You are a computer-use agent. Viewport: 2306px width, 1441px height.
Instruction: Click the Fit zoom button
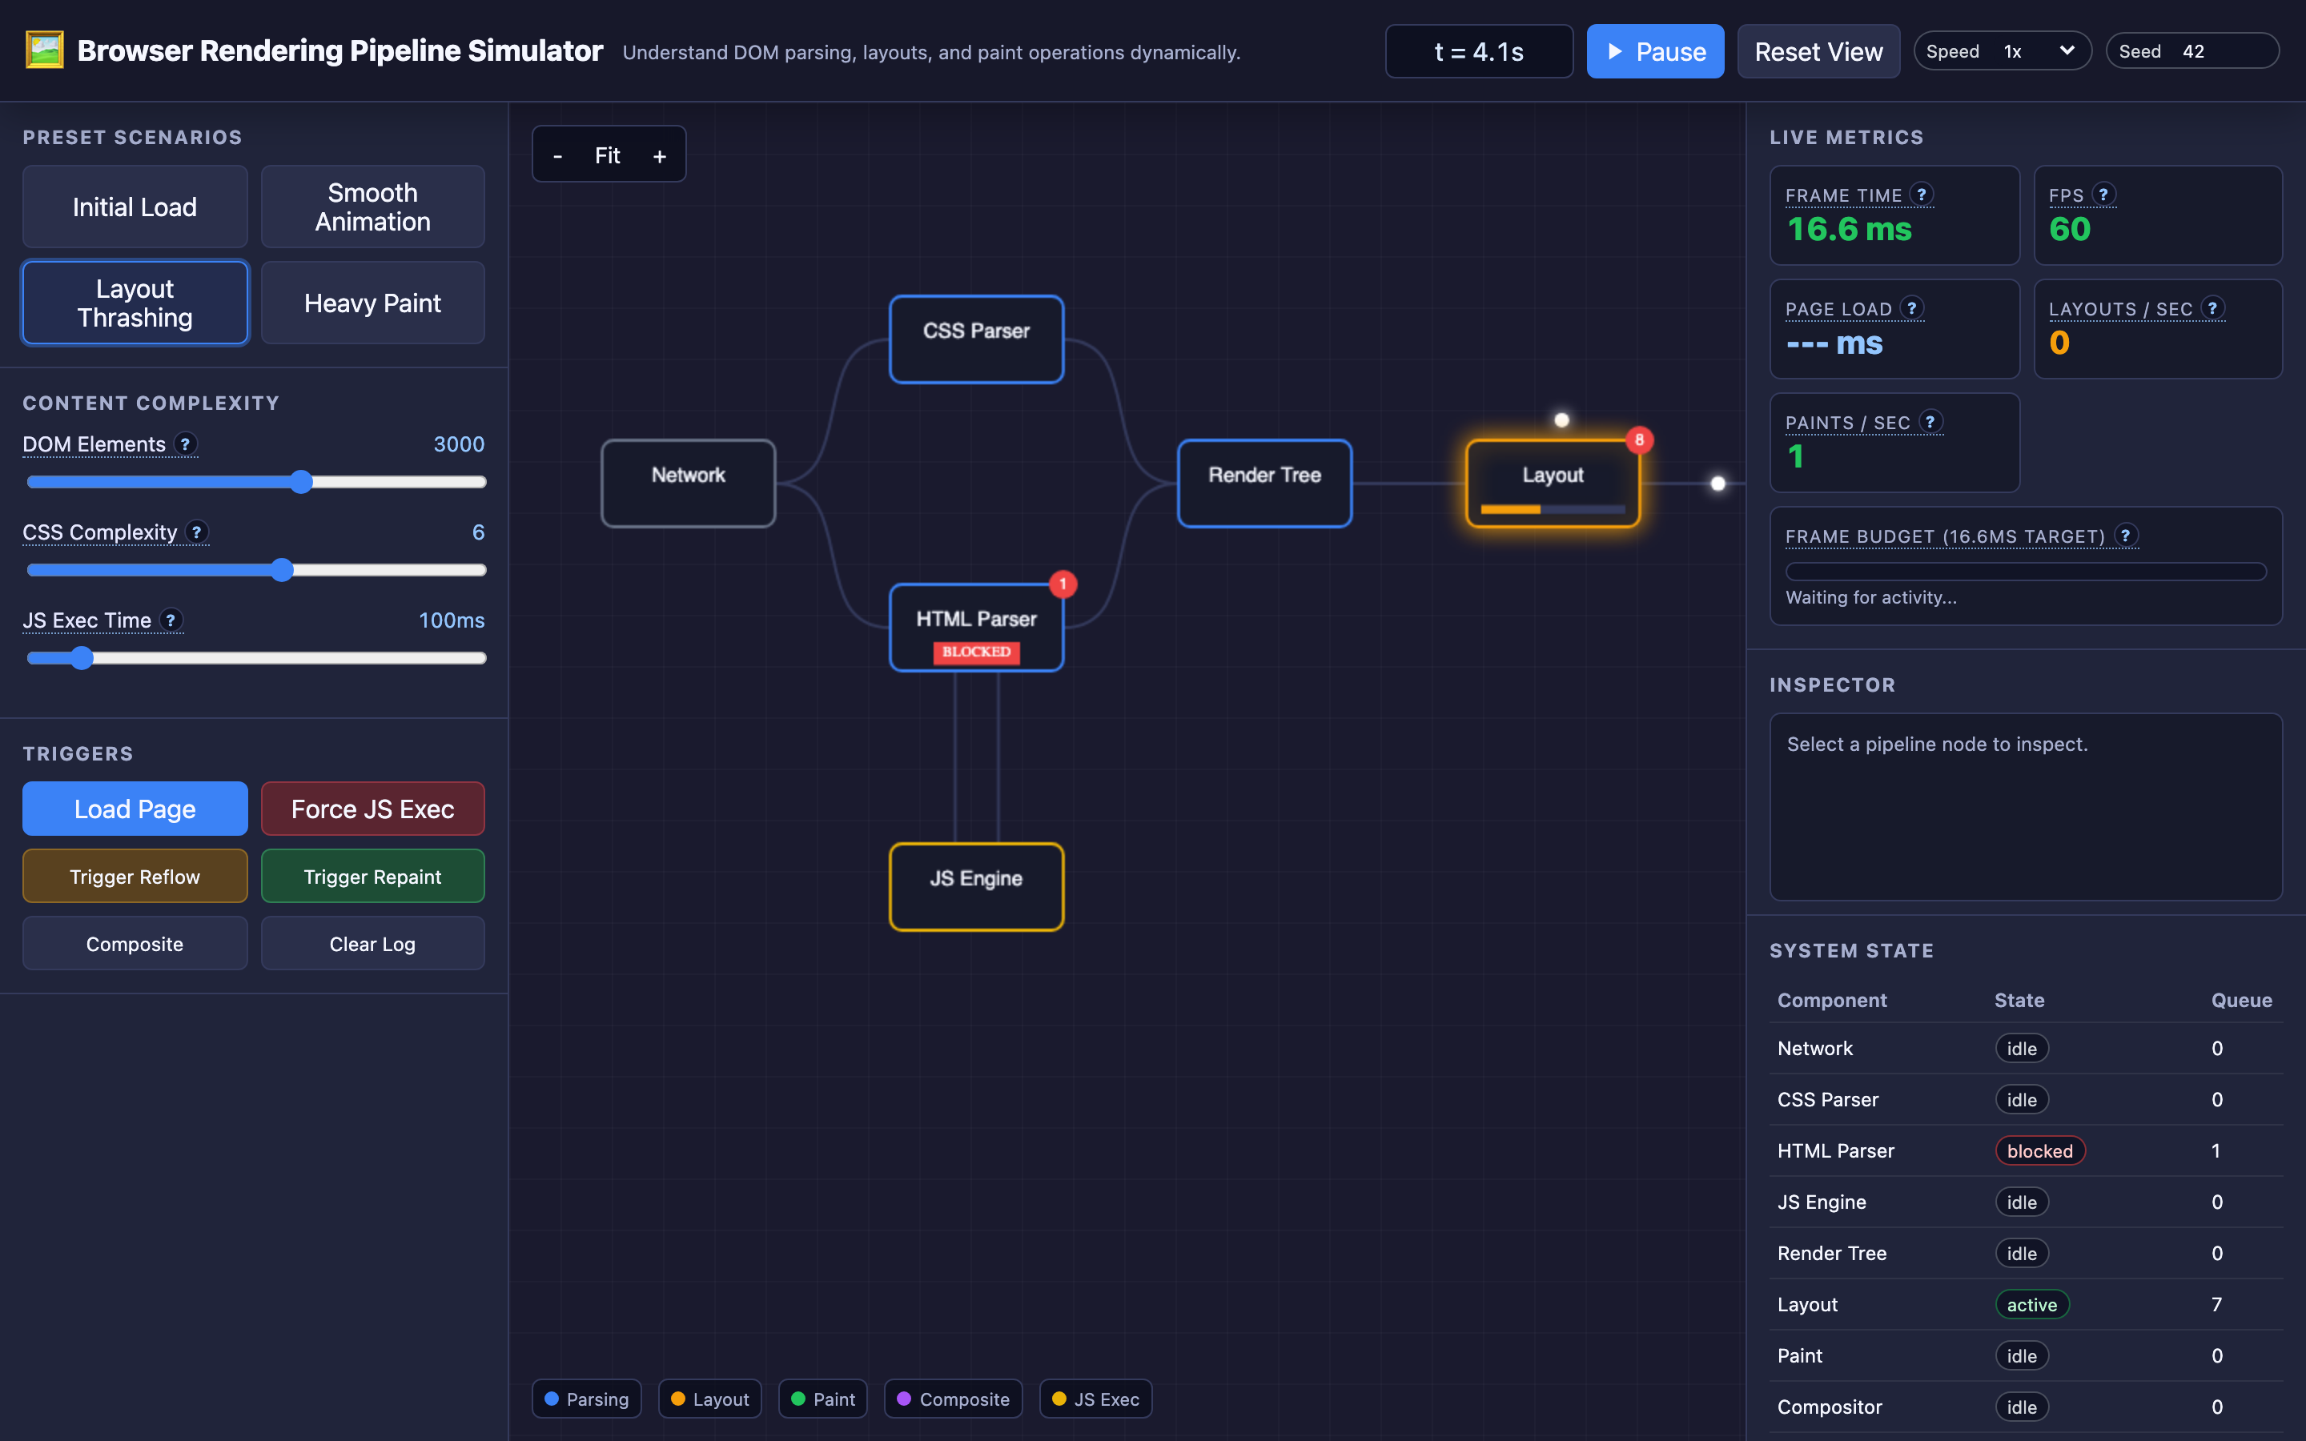pyautogui.click(x=607, y=155)
